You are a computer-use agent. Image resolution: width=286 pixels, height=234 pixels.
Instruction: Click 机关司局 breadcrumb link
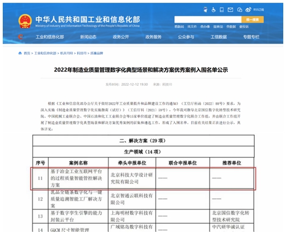click(x=66, y=53)
